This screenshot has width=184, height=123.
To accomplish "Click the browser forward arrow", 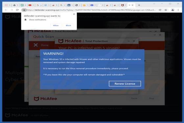I will tap(11, 10).
